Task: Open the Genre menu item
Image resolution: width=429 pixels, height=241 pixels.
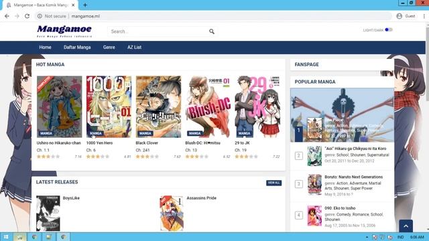Action: click(x=109, y=48)
